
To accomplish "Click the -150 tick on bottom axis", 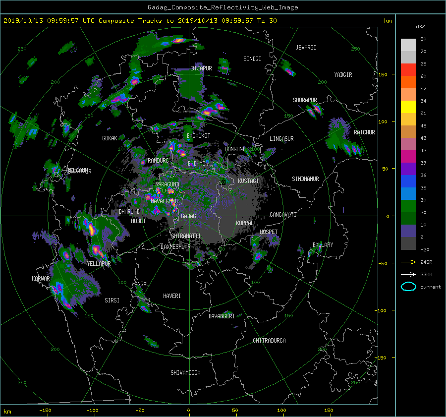I will pos(45,411).
